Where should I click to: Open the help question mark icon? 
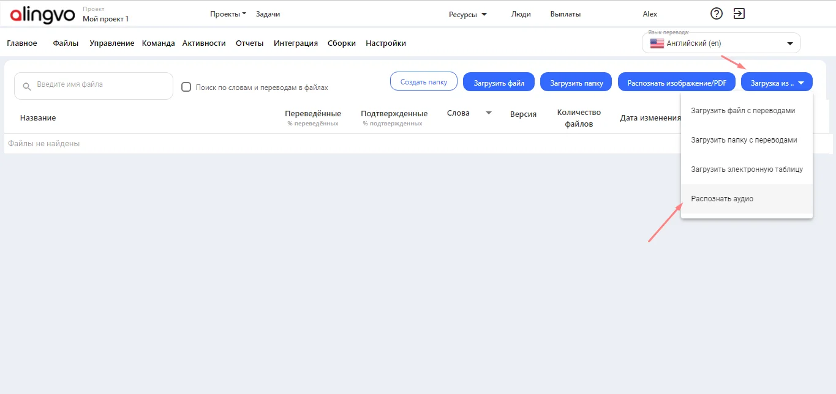(x=716, y=13)
